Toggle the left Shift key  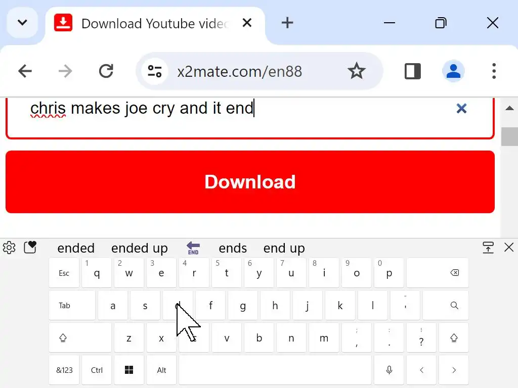(80, 338)
